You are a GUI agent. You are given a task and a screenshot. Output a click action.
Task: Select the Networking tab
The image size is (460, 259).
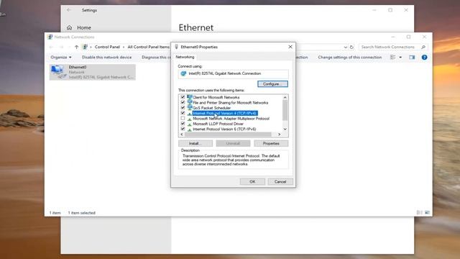[x=185, y=57]
